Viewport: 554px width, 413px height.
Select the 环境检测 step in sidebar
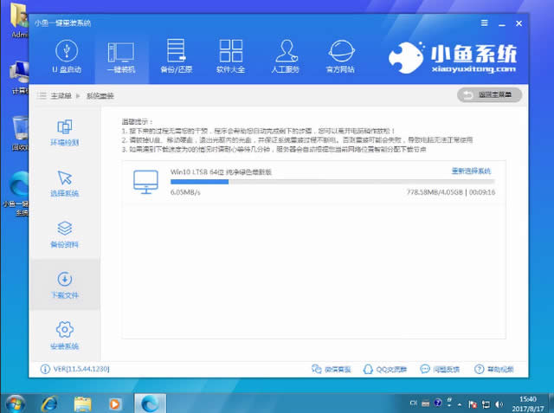tap(64, 132)
